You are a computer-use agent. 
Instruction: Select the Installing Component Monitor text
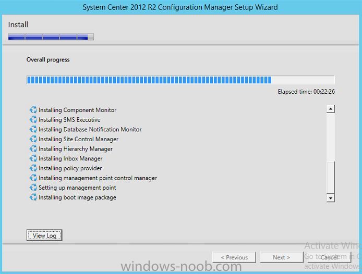pos(77,110)
